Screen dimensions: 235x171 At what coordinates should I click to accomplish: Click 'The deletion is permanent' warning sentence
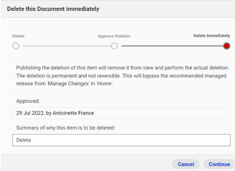pos(68,76)
